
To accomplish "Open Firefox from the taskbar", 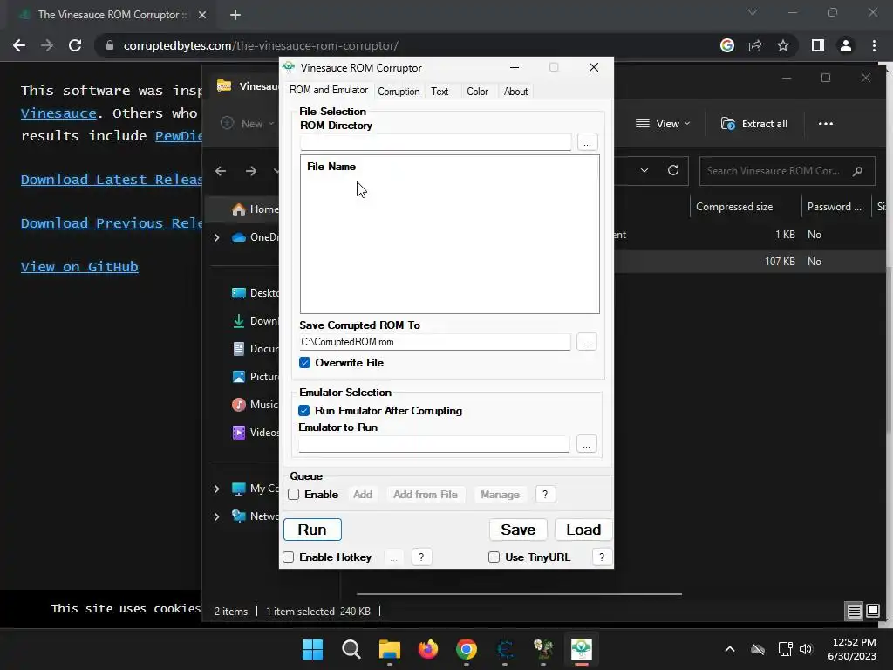I will click(x=427, y=649).
